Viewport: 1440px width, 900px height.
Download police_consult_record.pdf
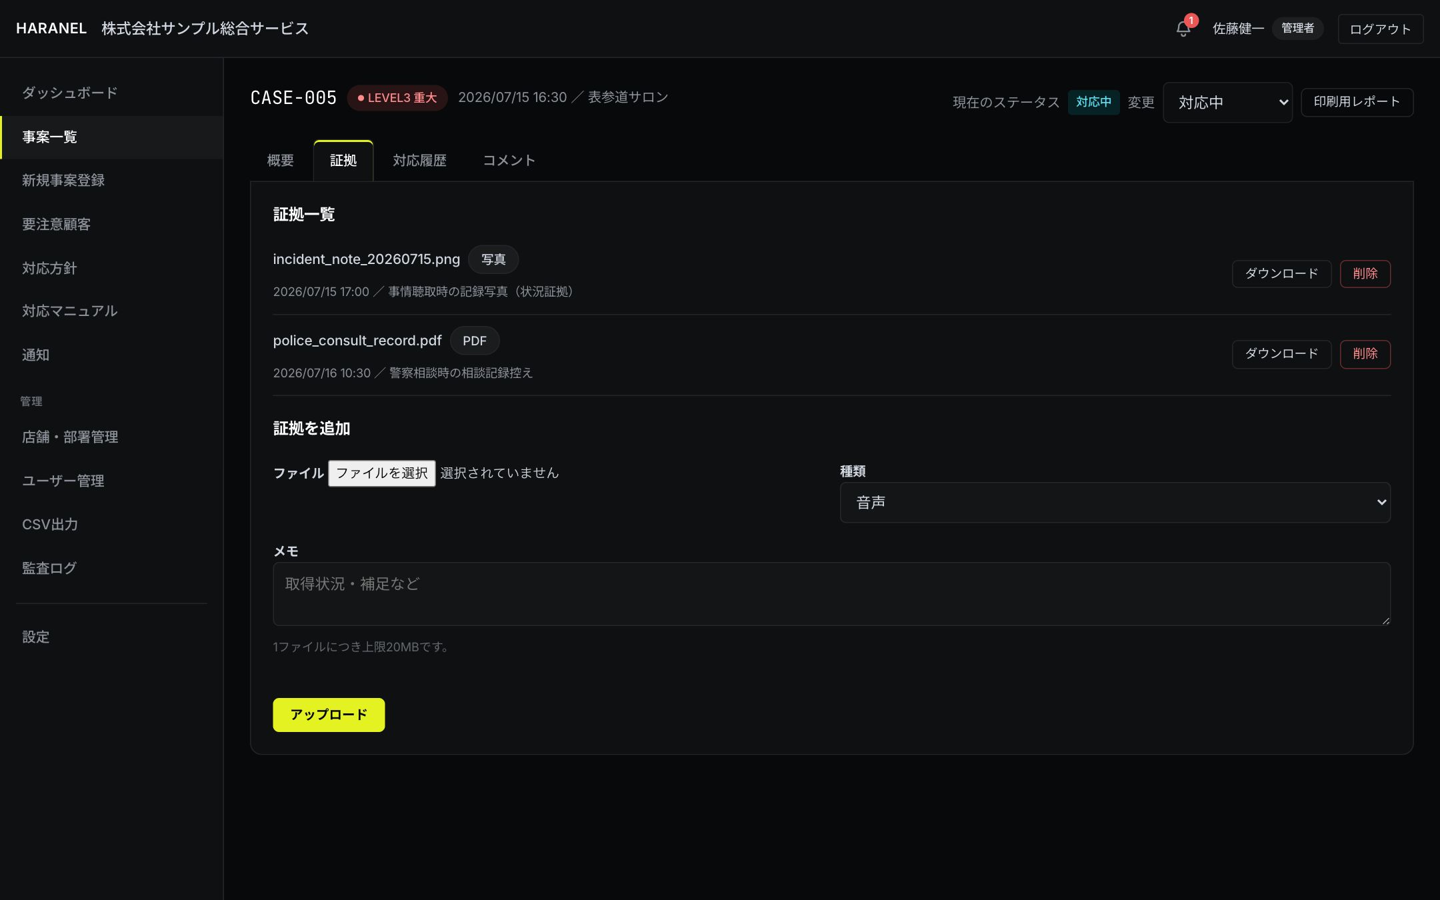[x=1281, y=354]
